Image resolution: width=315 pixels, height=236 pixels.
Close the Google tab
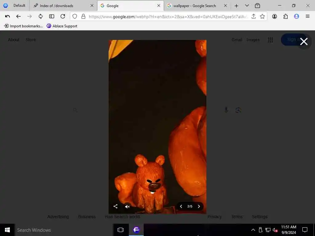pyautogui.click(x=159, y=6)
